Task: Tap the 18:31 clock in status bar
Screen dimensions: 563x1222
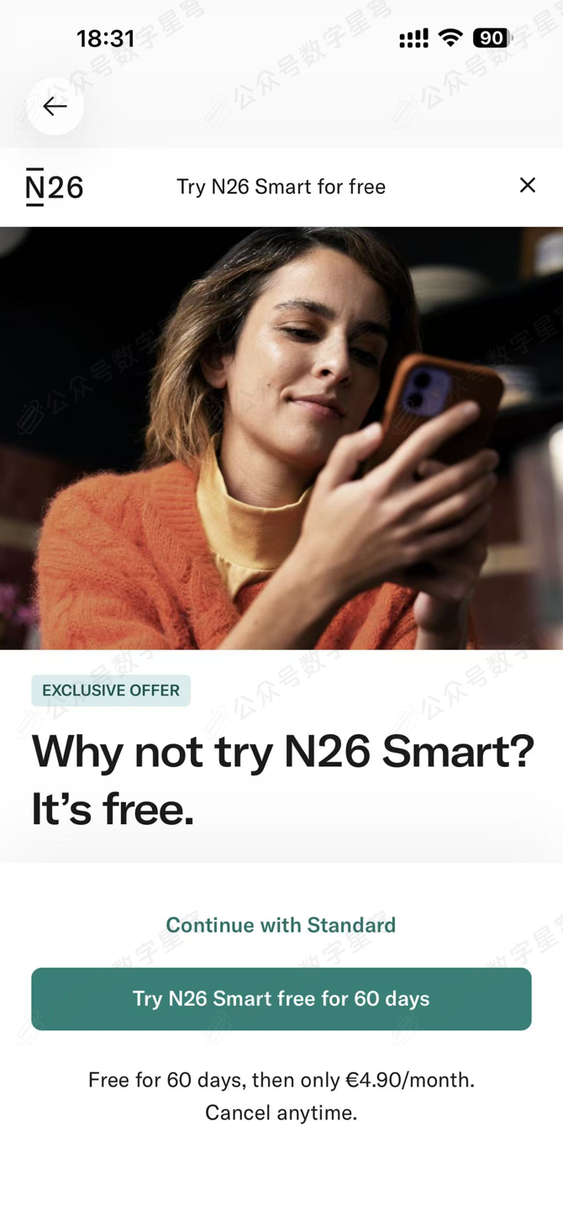Action: pyautogui.click(x=106, y=39)
